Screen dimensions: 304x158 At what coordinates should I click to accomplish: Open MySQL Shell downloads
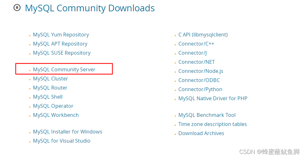point(48,97)
